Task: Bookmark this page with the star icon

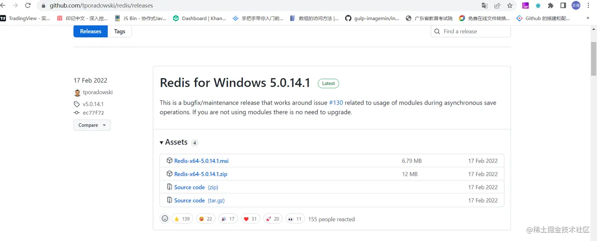Action: click(510, 6)
